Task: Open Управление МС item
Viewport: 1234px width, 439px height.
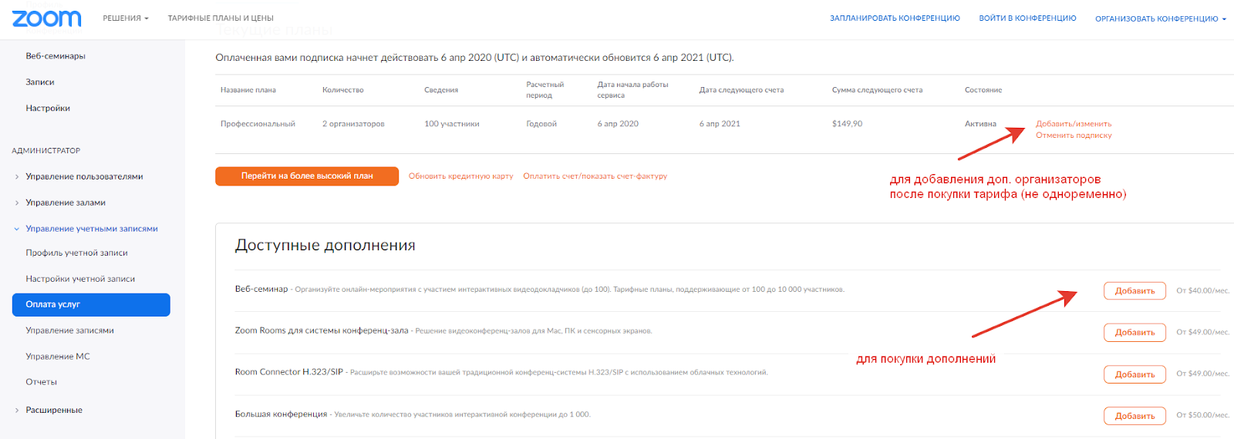Action: pos(58,357)
